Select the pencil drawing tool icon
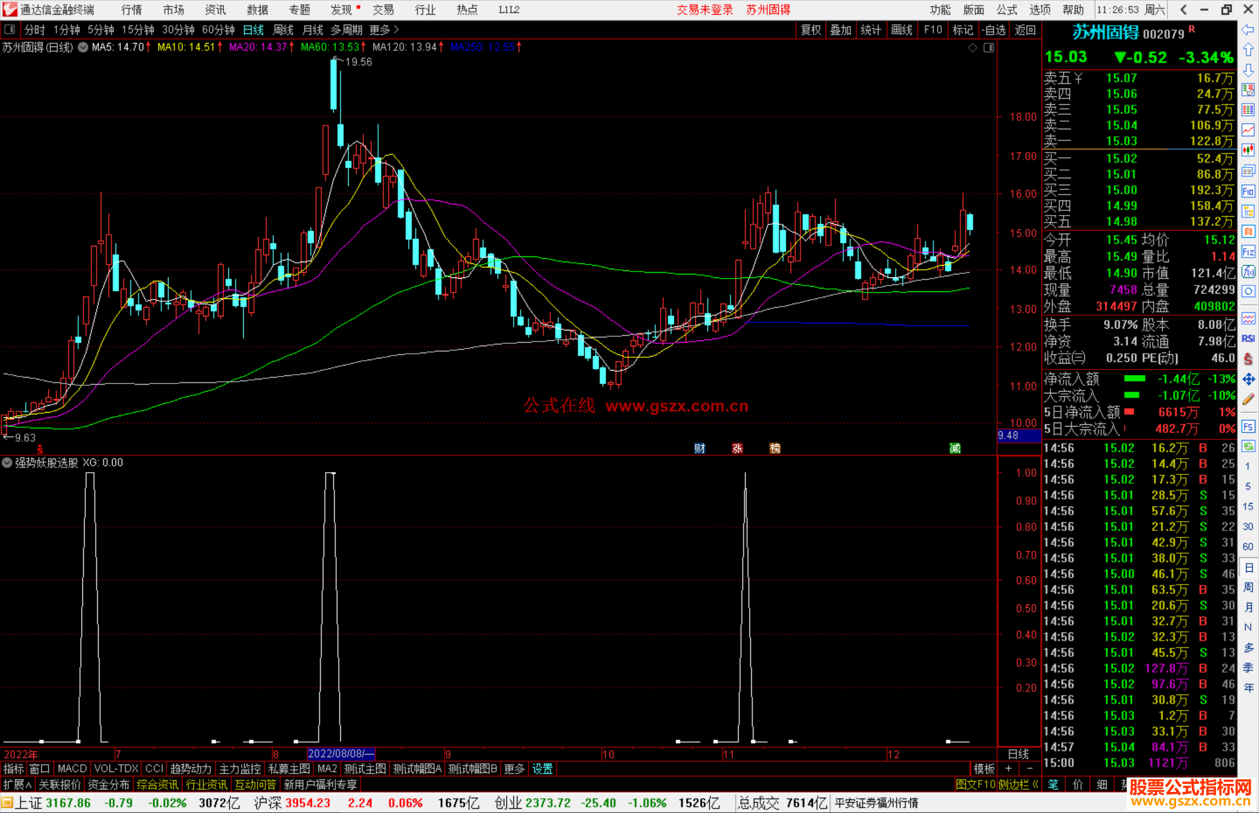This screenshot has height=813, width=1259. (x=1248, y=400)
